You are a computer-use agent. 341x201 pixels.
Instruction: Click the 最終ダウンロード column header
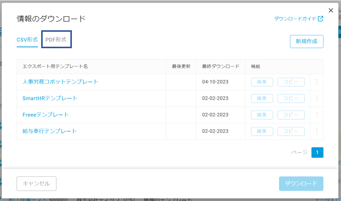click(x=221, y=67)
